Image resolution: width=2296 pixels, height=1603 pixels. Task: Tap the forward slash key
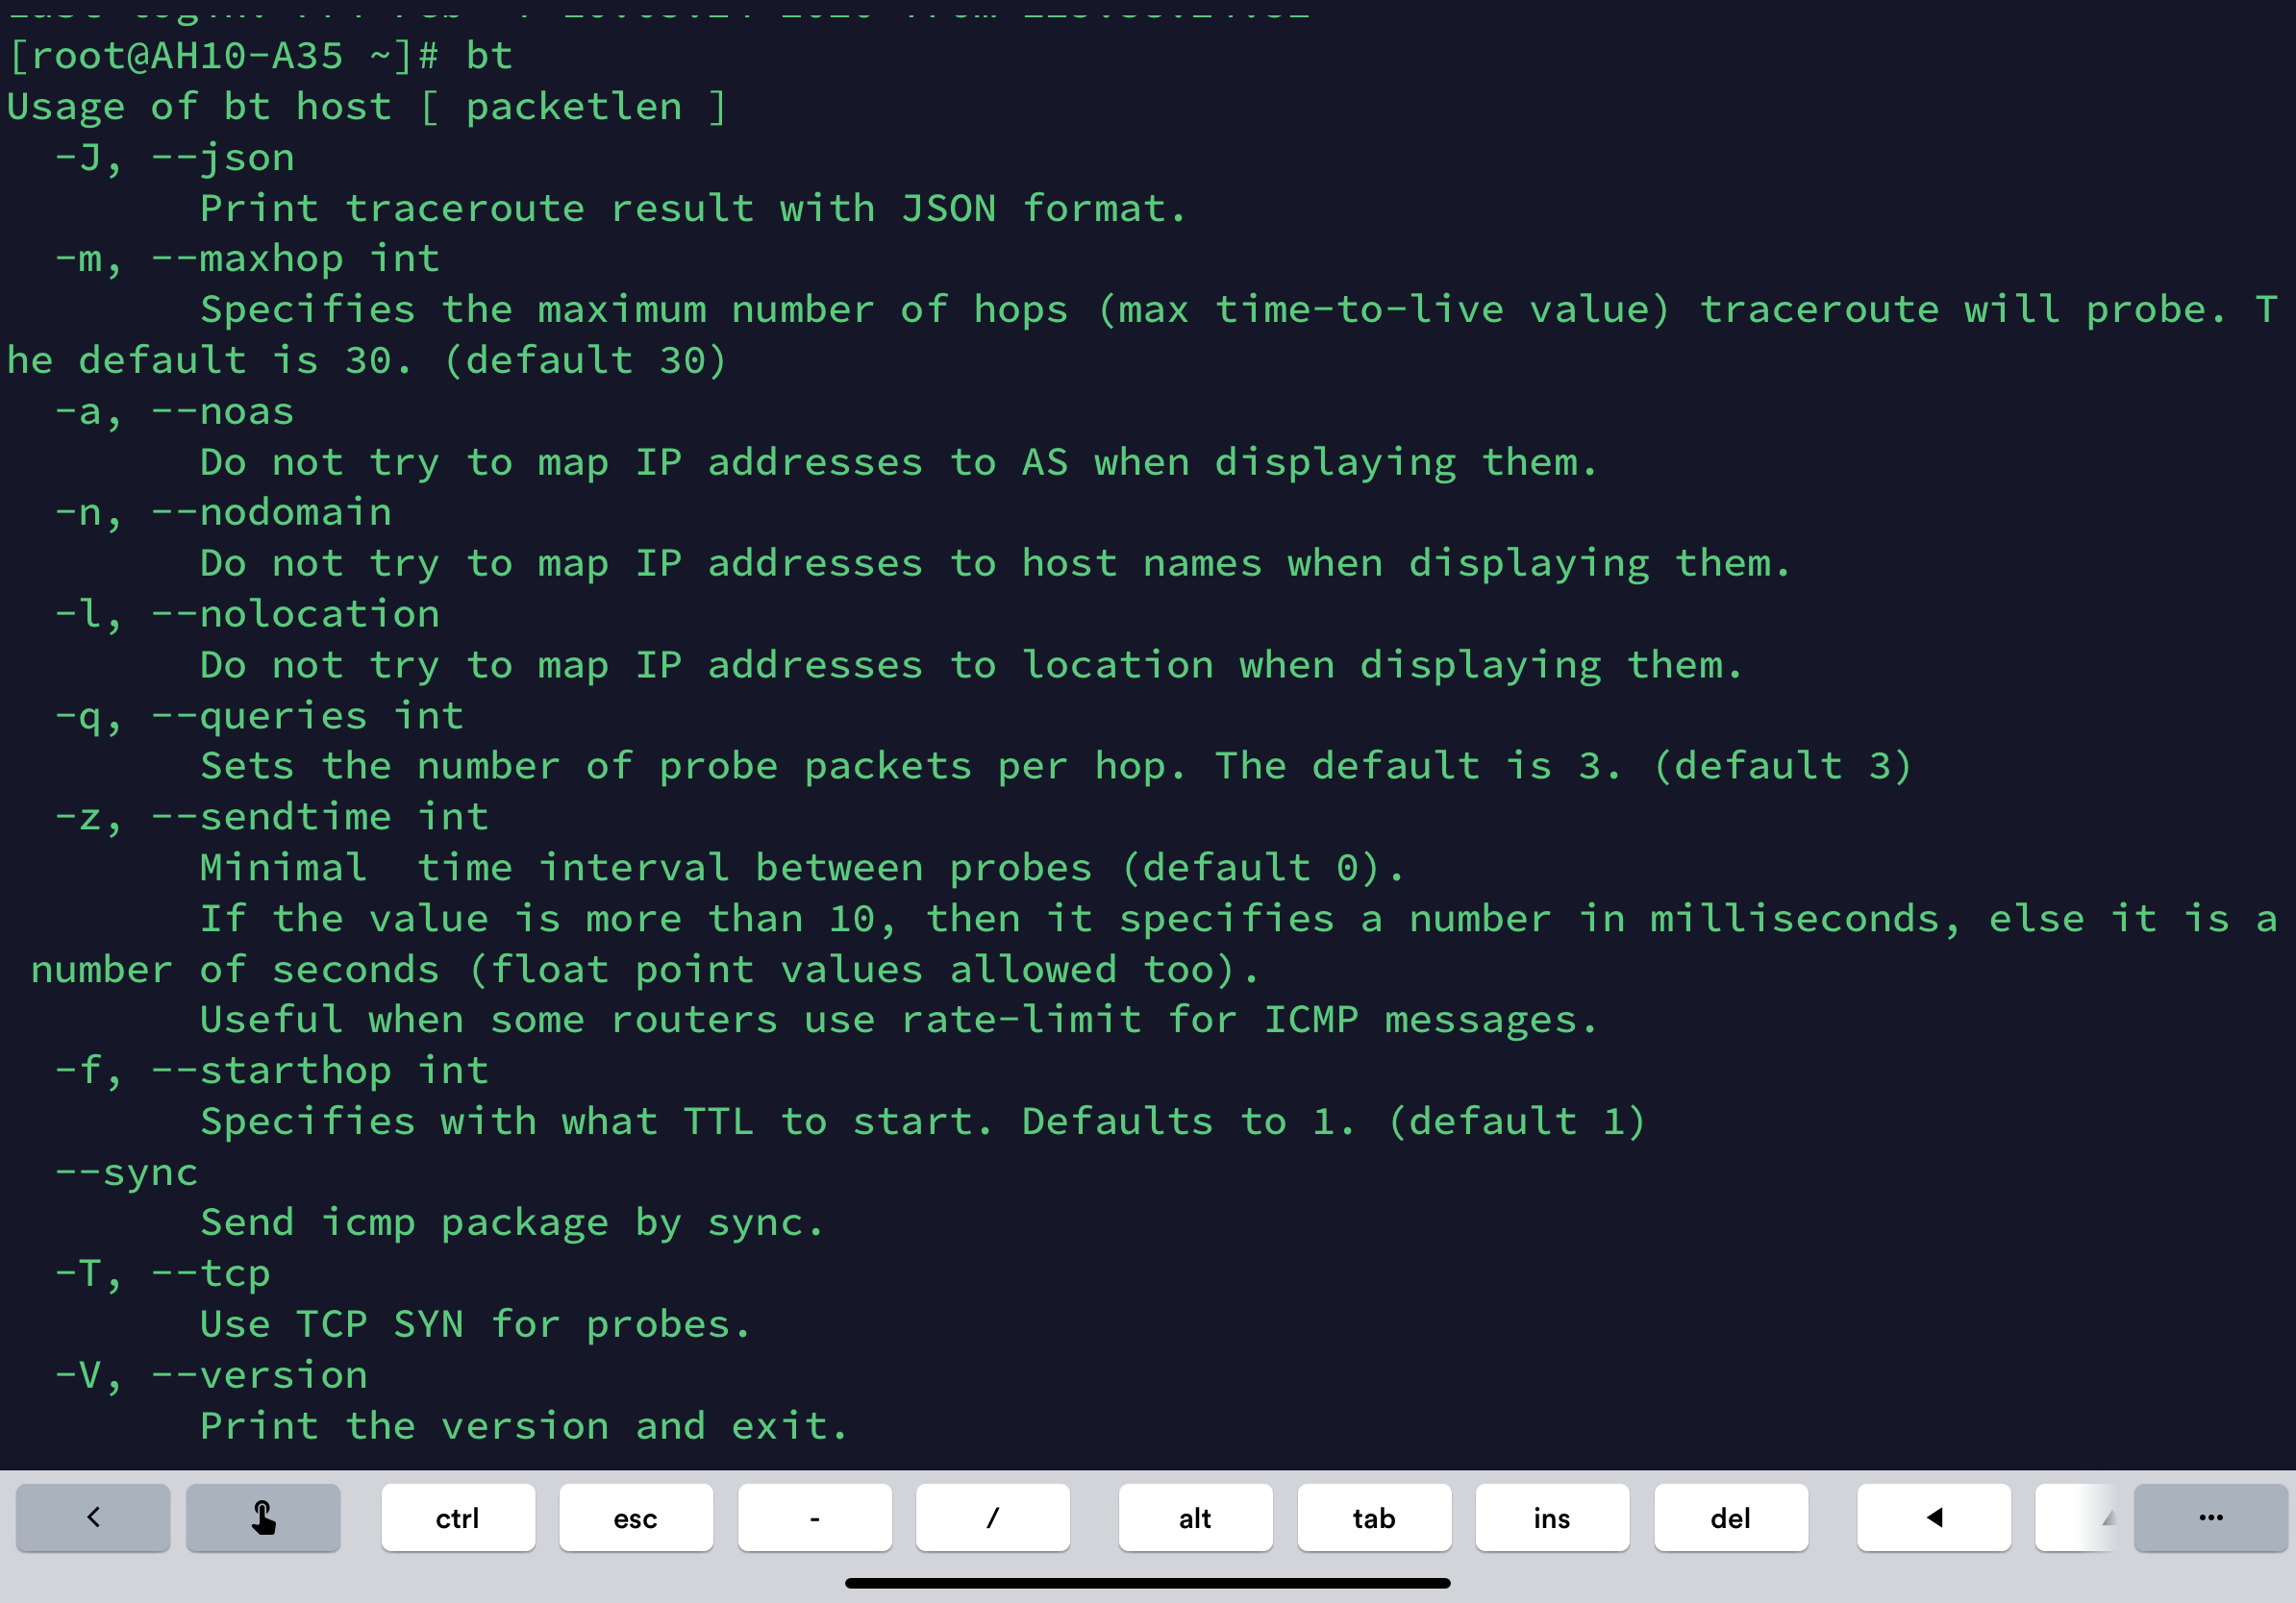pyautogui.click(x=993, y=1517)
